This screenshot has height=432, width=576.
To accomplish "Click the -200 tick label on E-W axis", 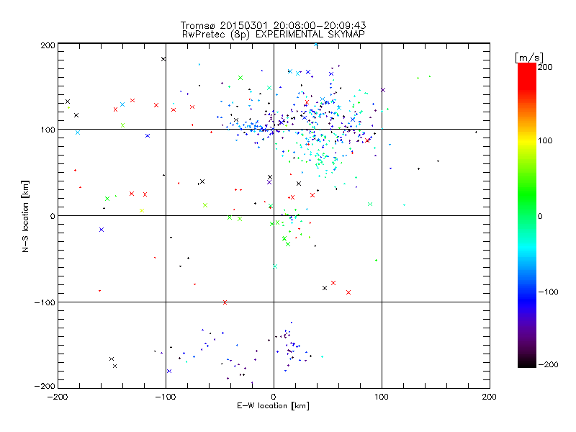I will [58, 397].
